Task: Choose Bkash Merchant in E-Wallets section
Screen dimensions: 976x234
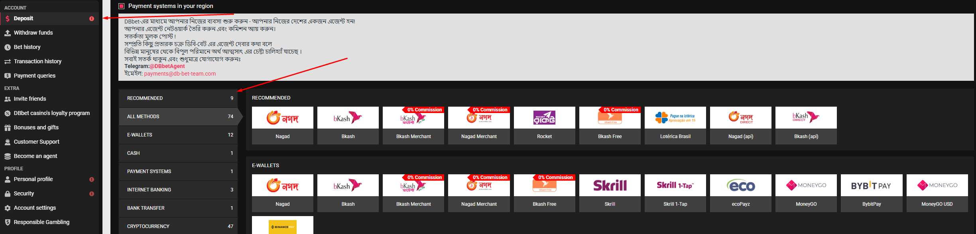Action: (413, 193)
